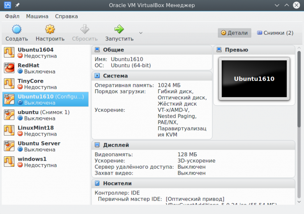Screen dimensions: 304x214
Task: Click the 1024 МБ memory value
Action: coord(169,85)
